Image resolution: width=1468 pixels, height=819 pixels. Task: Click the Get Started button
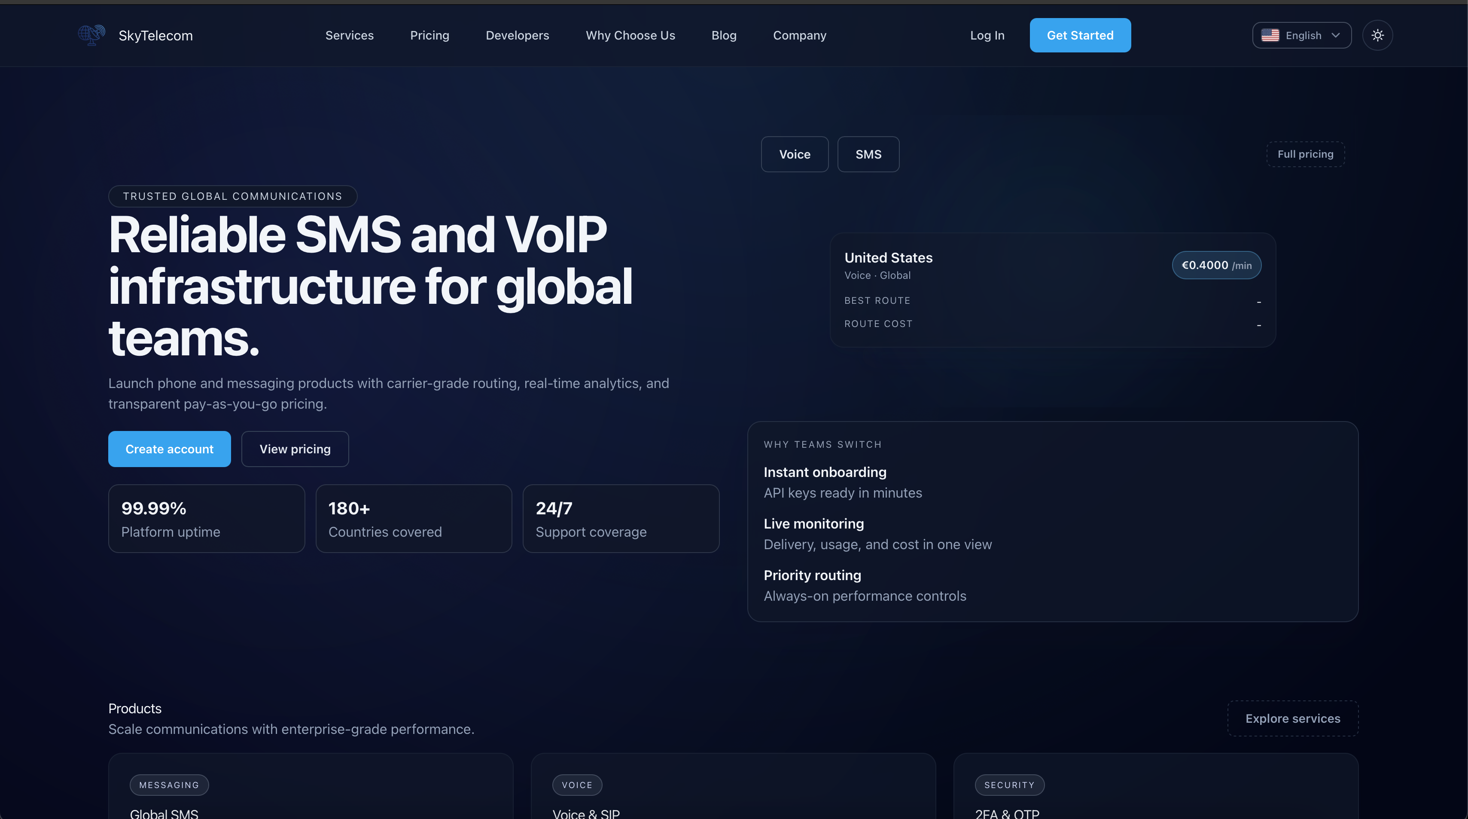[x=1079, y=35]
